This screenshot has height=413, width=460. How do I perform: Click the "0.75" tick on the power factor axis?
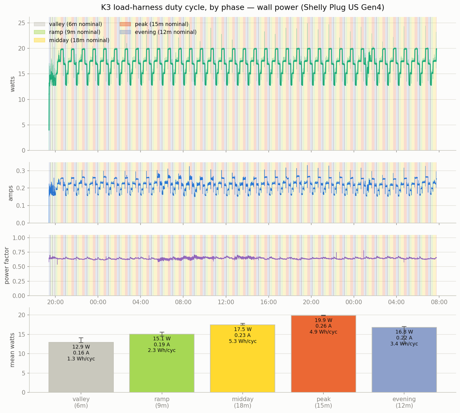tap(19, 252)
